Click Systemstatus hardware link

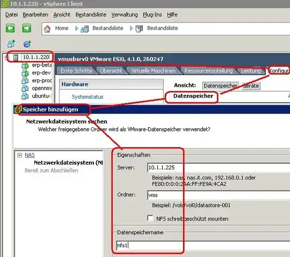(88, 97)
